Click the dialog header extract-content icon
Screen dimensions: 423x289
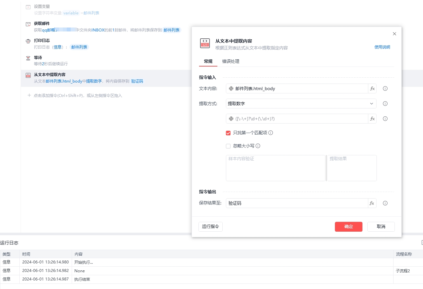205,43
